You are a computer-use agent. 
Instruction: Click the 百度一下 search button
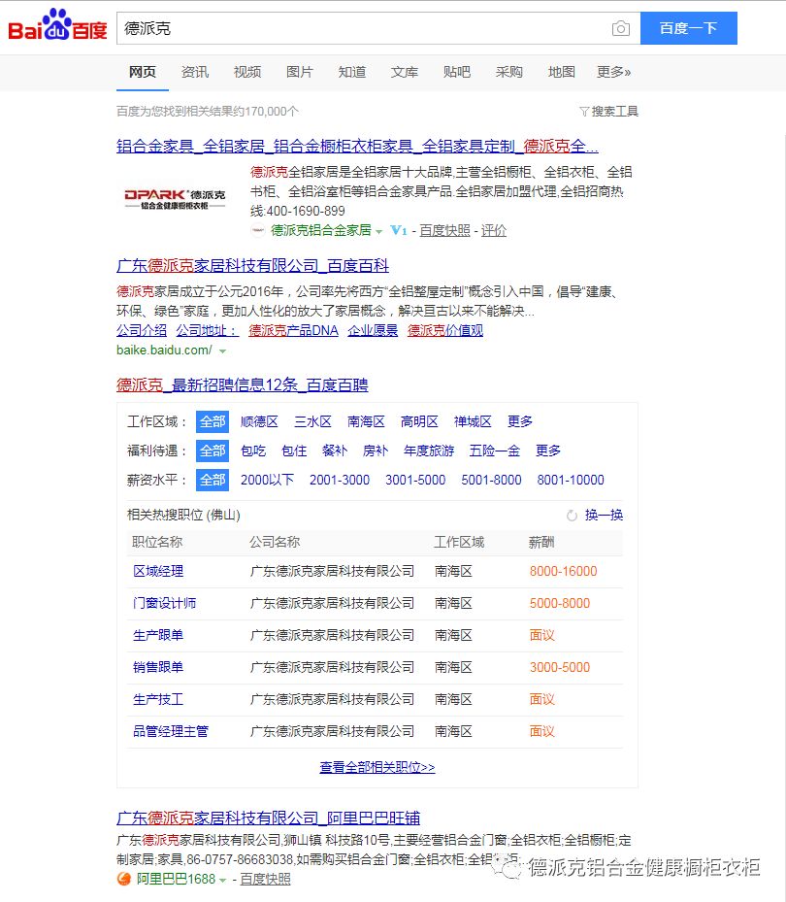tap(689, 28)
